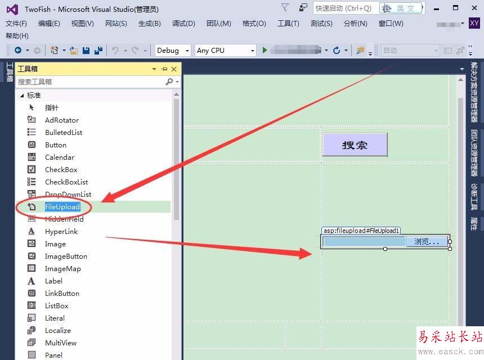Image resolution: width=484 pixels, height=360 pixels.
Task: Choose the ImageButton control icon
Action: coord(32,256)
